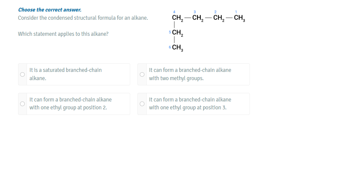Click the blue position number 1 label
This screenshot has width=358, height=195.
[x=236, y=12]
